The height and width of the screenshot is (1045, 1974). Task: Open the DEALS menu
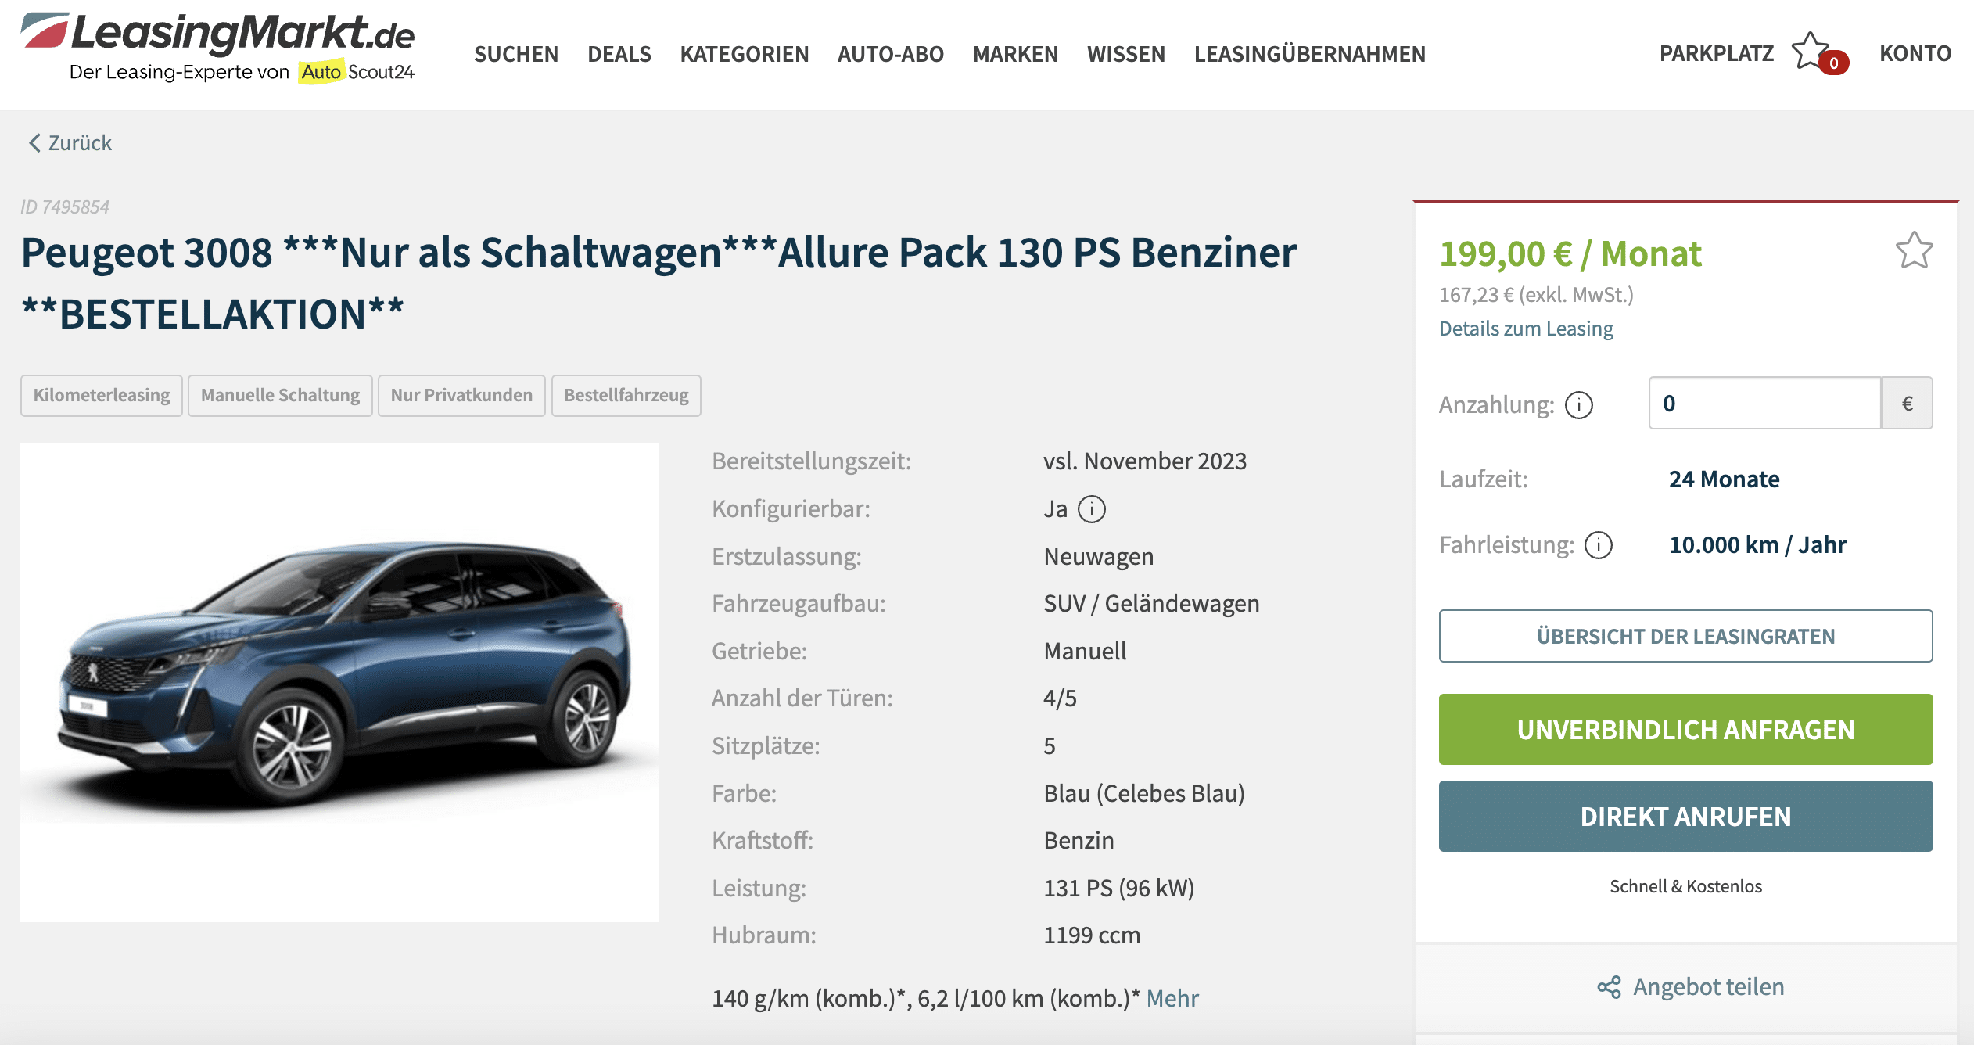619,54
